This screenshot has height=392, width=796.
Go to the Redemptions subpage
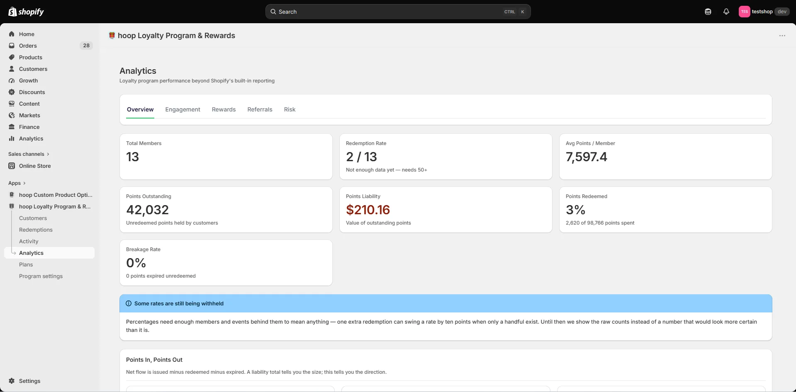coord(36,230)
